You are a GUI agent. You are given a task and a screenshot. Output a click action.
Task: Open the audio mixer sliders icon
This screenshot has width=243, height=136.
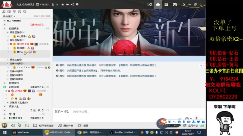pyautogui.click(x=27, y=125)
